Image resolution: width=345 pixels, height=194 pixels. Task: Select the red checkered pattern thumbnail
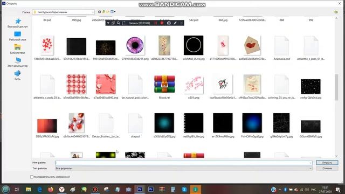(x=77, y=84)
